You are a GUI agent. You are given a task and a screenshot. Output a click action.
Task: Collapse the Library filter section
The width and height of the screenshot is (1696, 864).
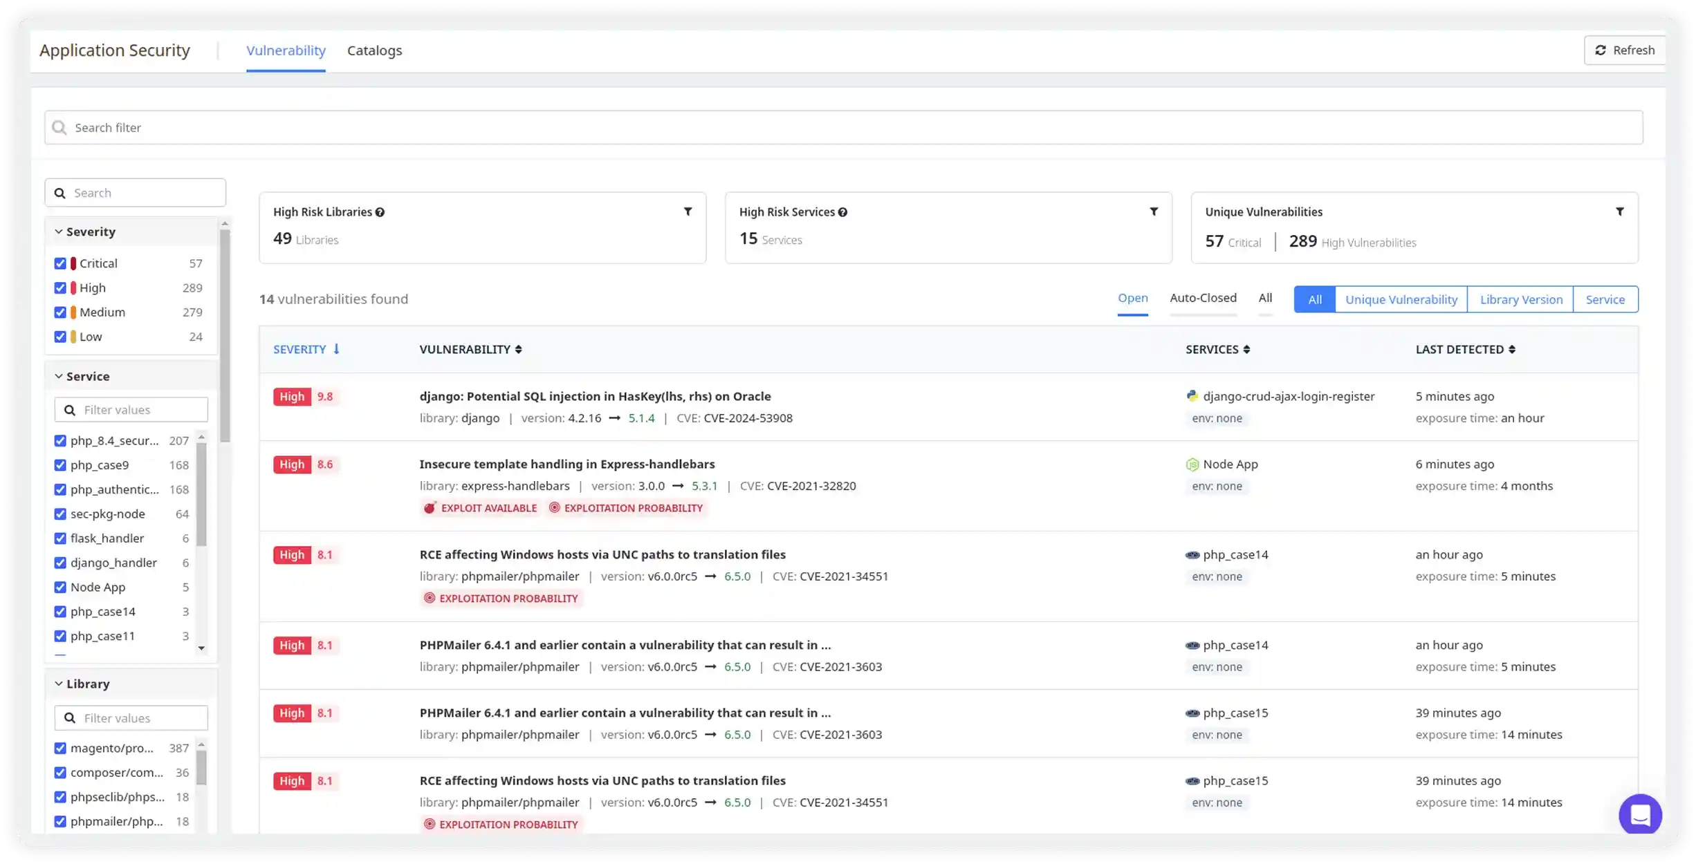click(x=59, y=684)
